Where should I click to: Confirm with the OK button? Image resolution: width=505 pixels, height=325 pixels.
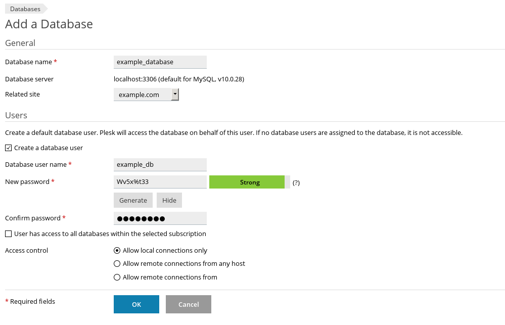136,304
